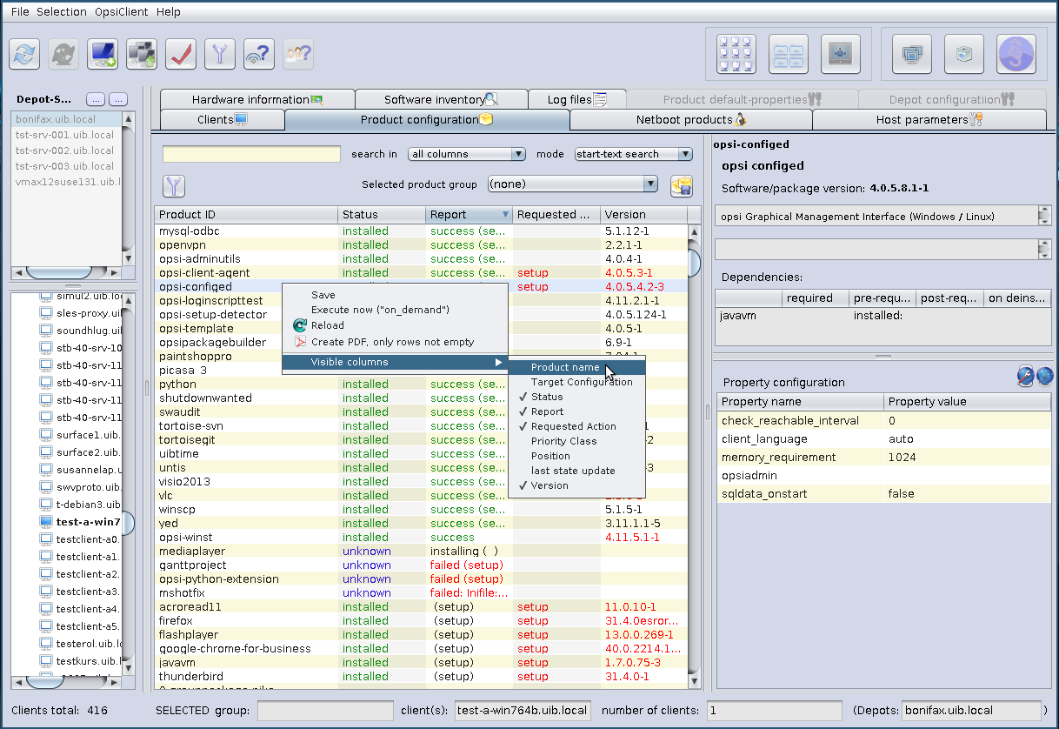Click Status column header
Screen dimensions: 1059x729
pyautogui.click(x=382, y=215)
